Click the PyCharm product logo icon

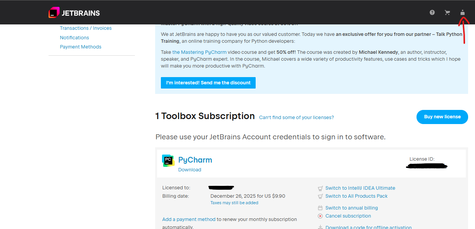(168, 161)
